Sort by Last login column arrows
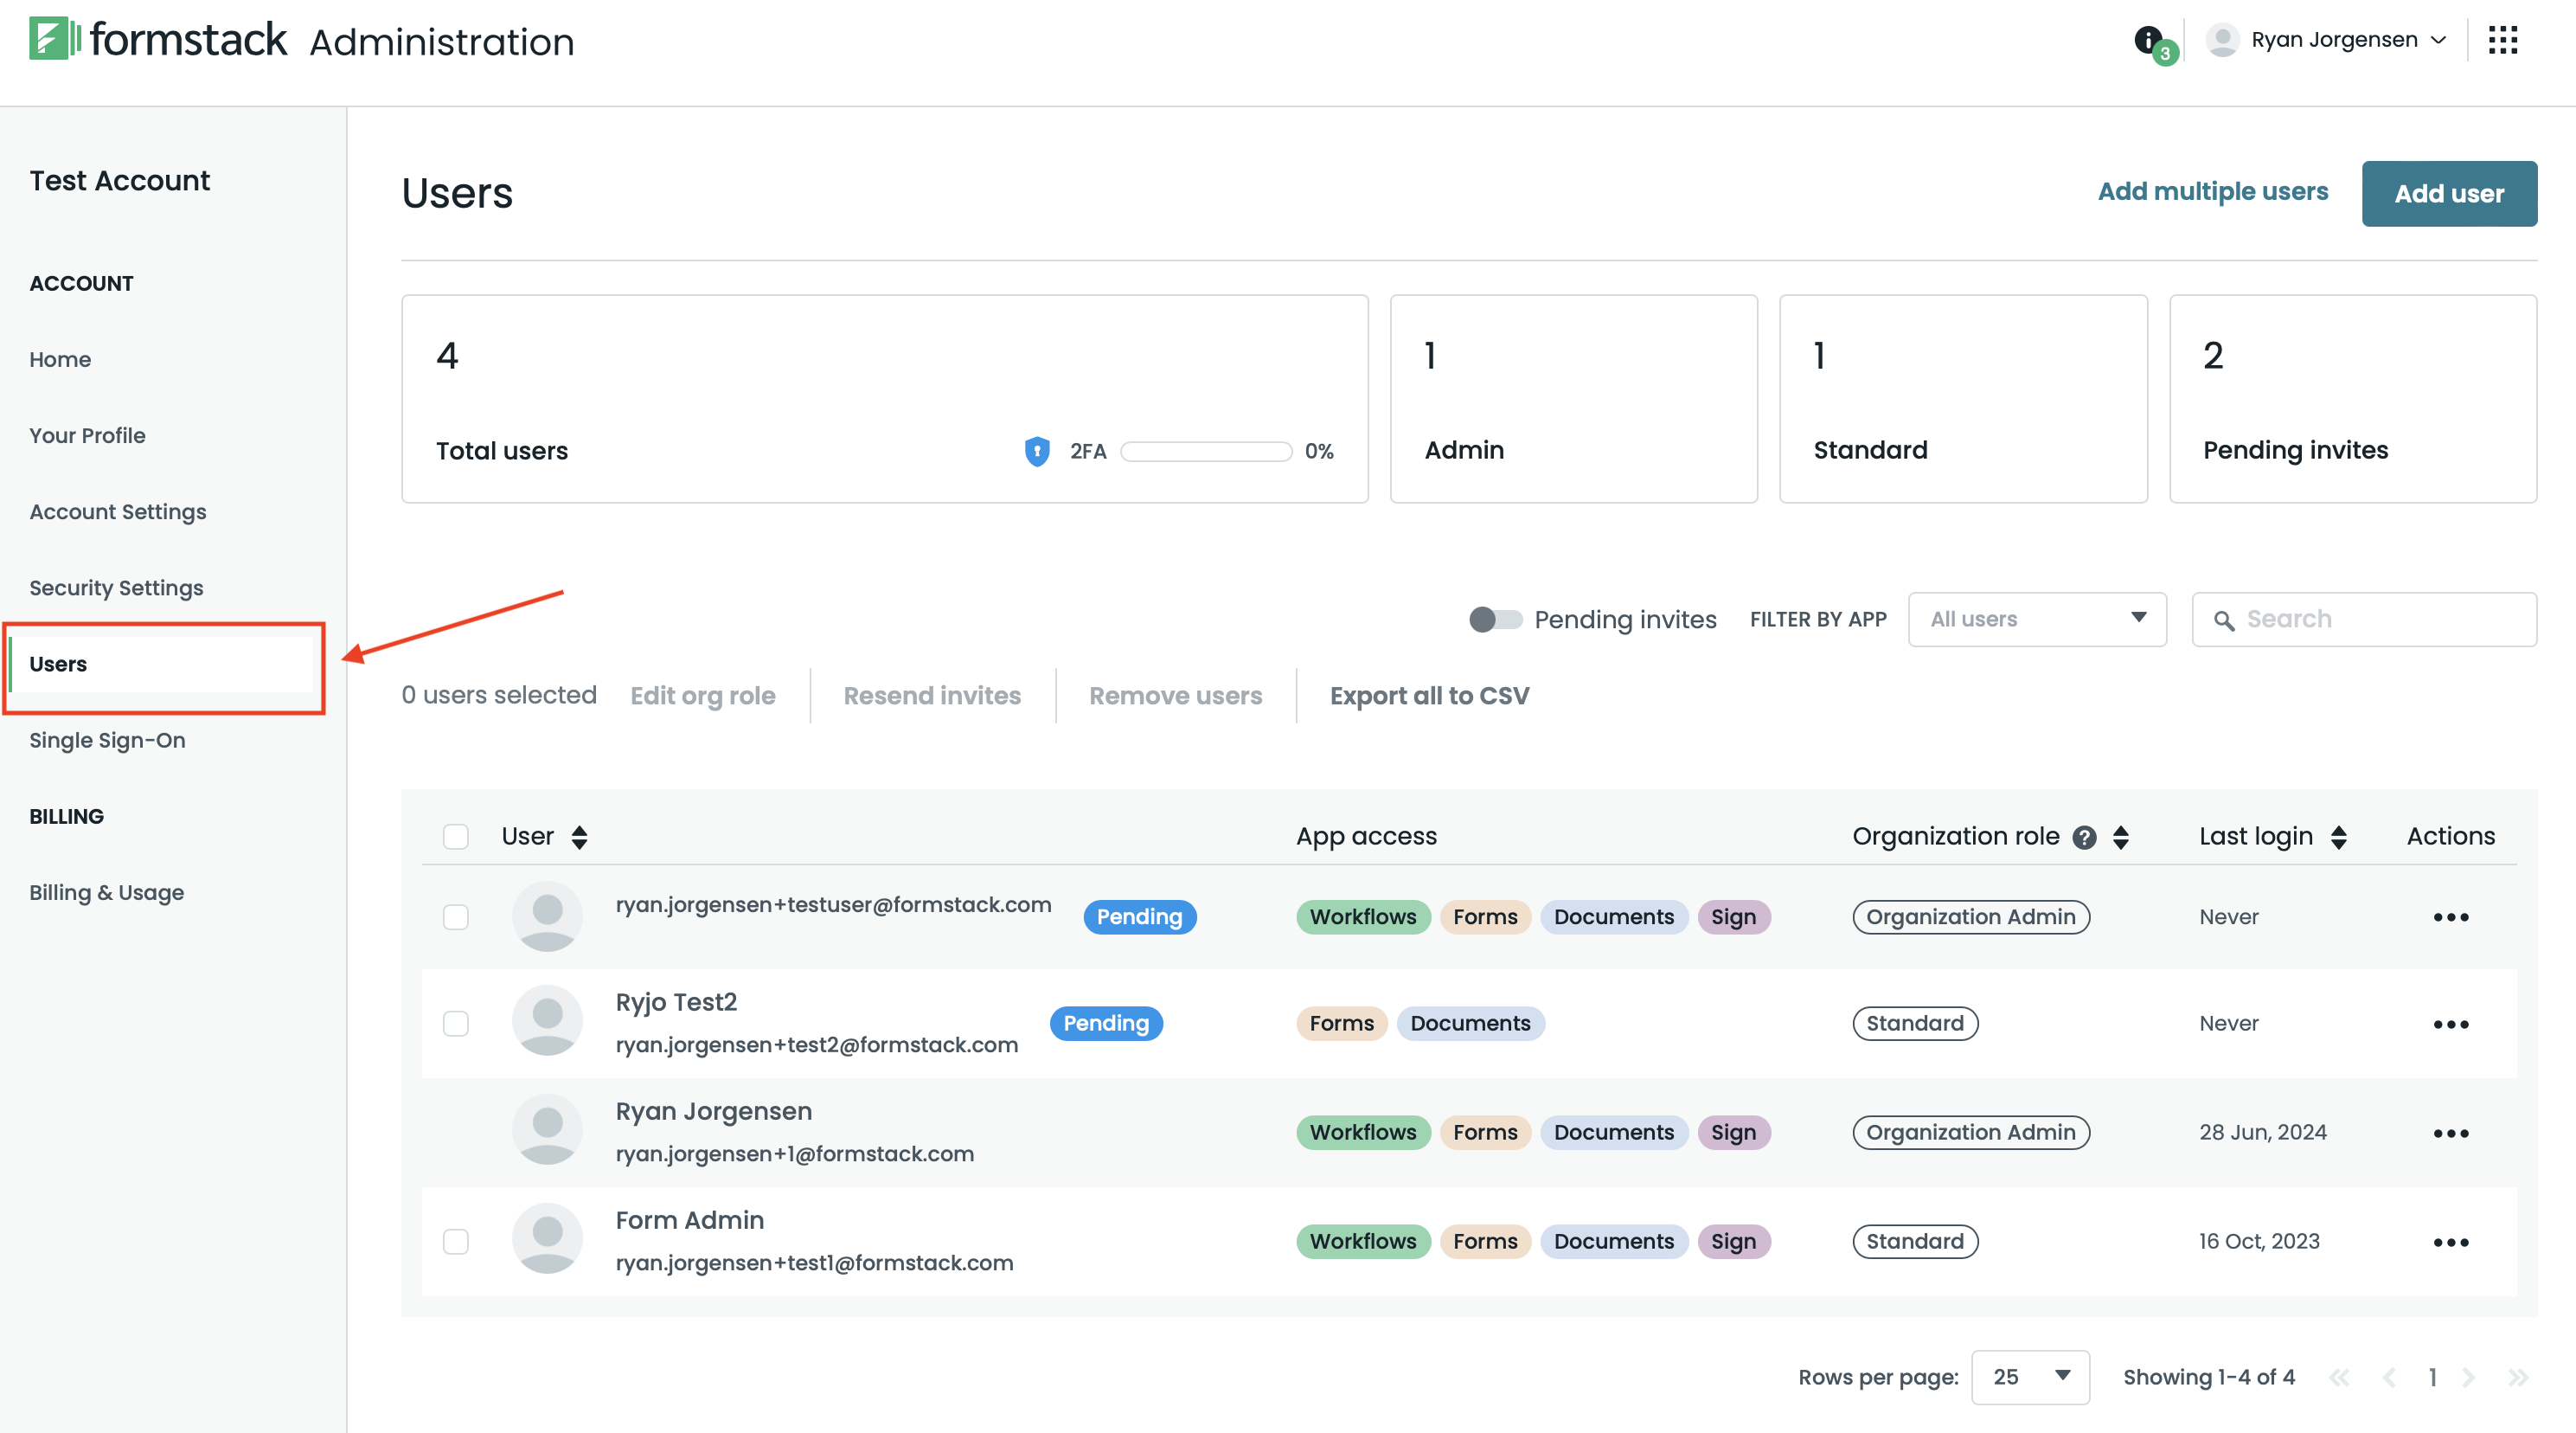The image size is (2576, 1433). click(x=2338, y=837)
